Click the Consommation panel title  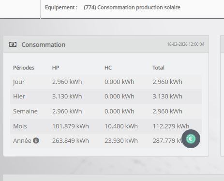click(44, 45)
